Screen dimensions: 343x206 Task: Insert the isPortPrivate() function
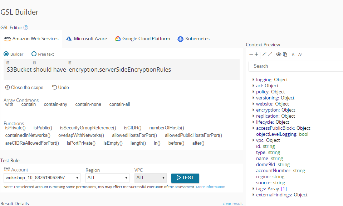[x=81, y=143]
